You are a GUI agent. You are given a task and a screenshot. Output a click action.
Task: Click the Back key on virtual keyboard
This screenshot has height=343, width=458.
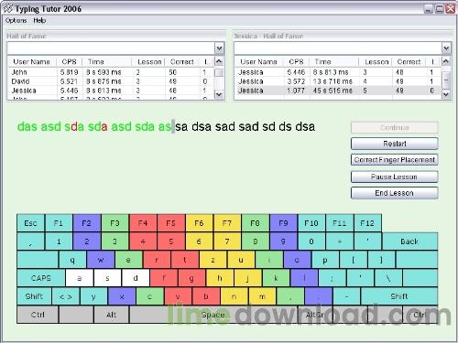[409, 241]
